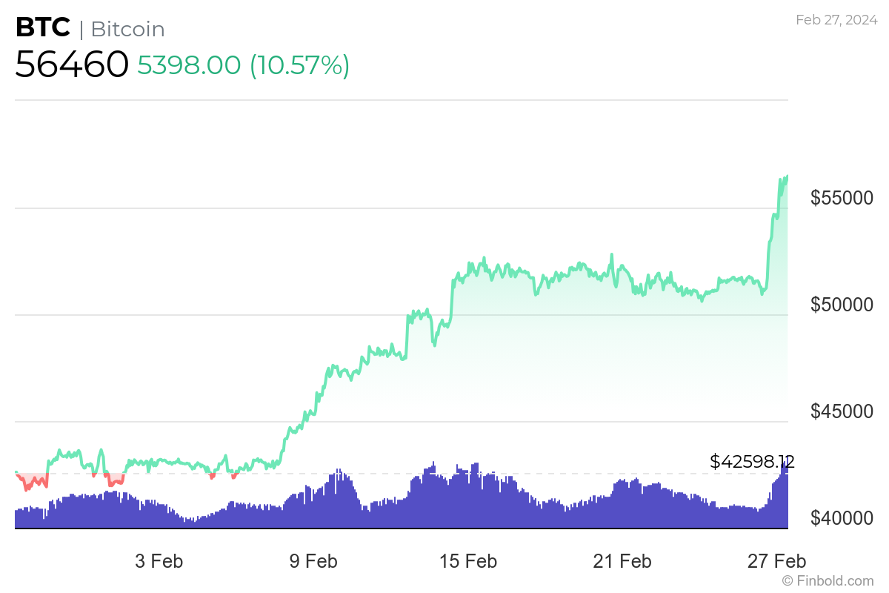889x593 pixels.
Task: Select the 27 Feb date marker
Action: 776,561
